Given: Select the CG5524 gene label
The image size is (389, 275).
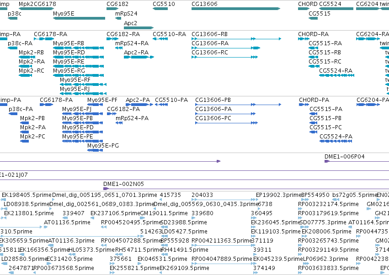Looking at the screenshot, I should point(330,4).
